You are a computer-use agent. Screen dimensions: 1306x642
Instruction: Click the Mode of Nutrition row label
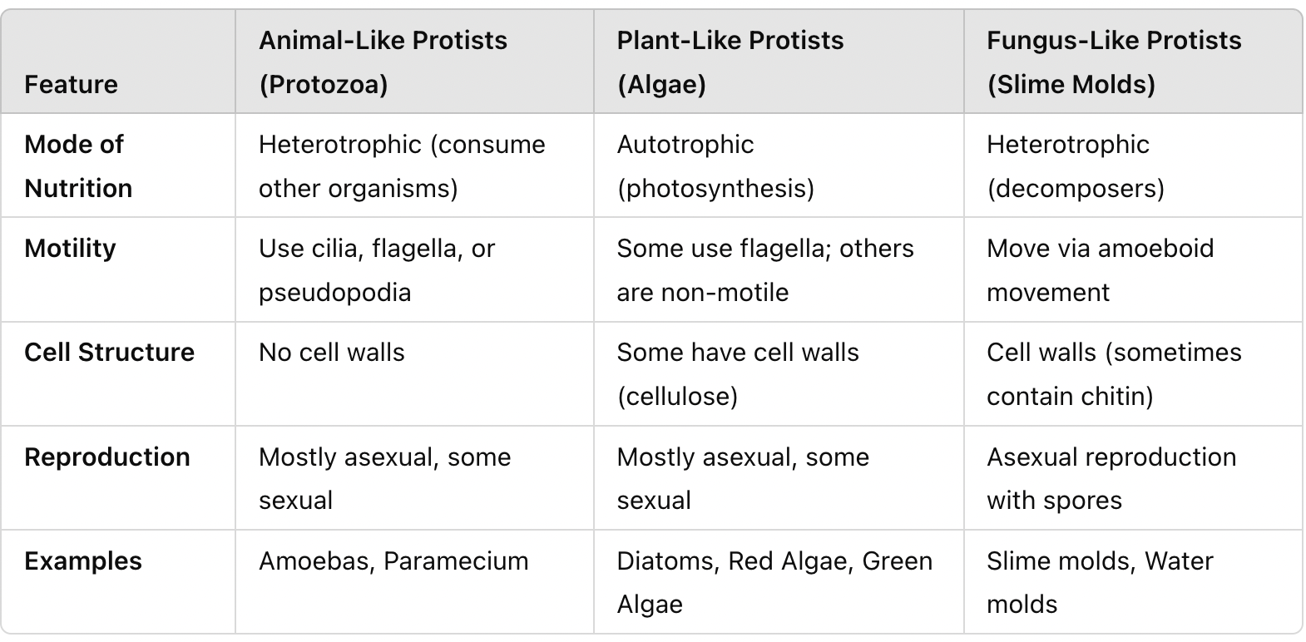pos(78,166)
